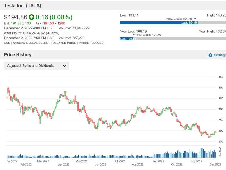The height and width of the screenshot is (170, 226).
Task: Click the Jul 2022 axis label
Action: click(x=120, y=161)
